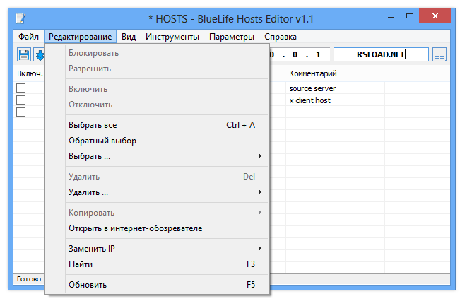
Task: Open the Параметры menu
Action: pos(232,37)
